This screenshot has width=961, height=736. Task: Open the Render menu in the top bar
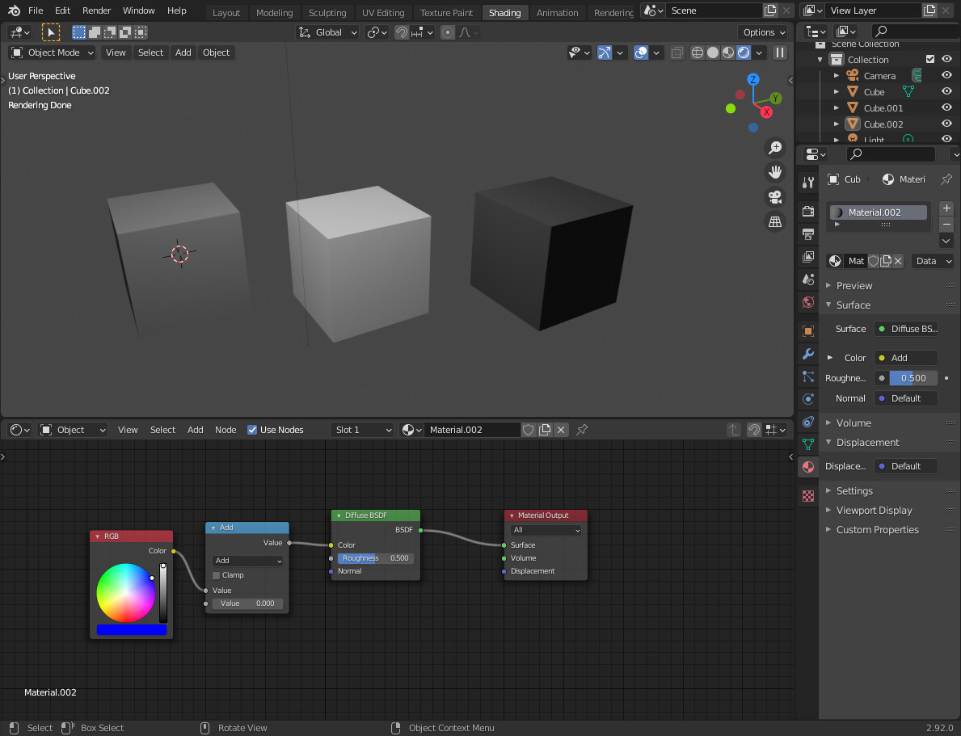pyautogui.click(x=96, y=11)
